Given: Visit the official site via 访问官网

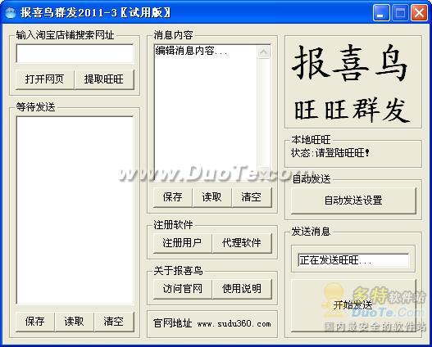Looking at the screenshot, I should point(182,289).
